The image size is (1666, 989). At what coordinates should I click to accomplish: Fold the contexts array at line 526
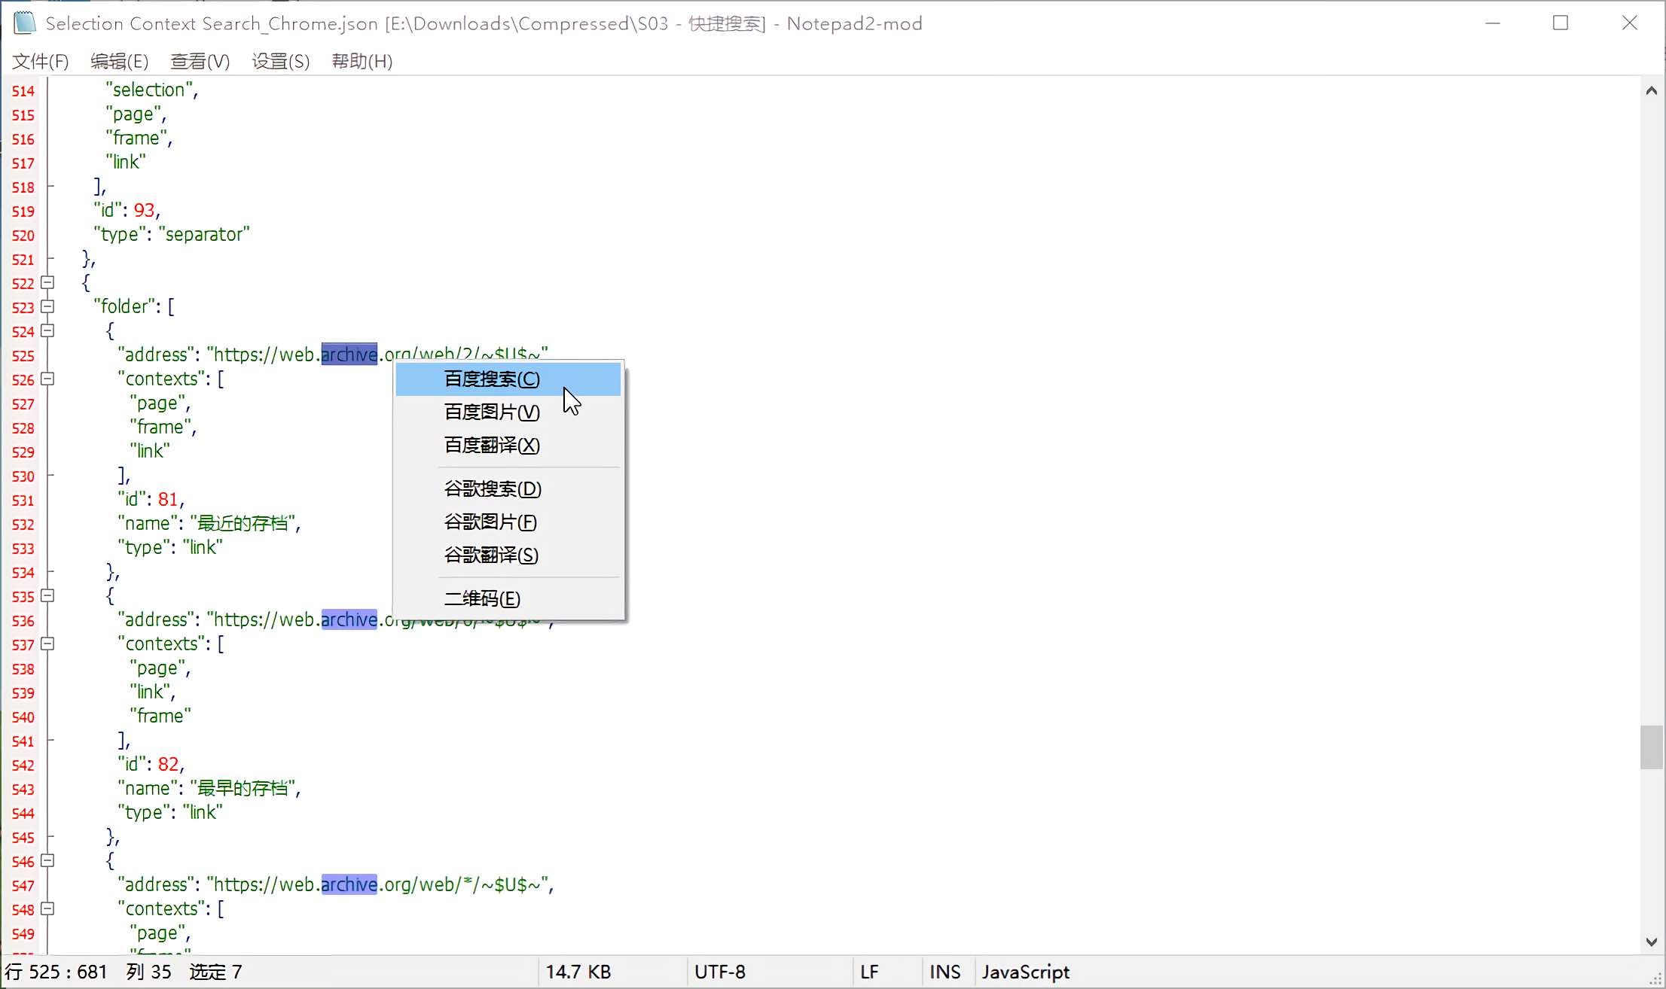coord(47,379)
